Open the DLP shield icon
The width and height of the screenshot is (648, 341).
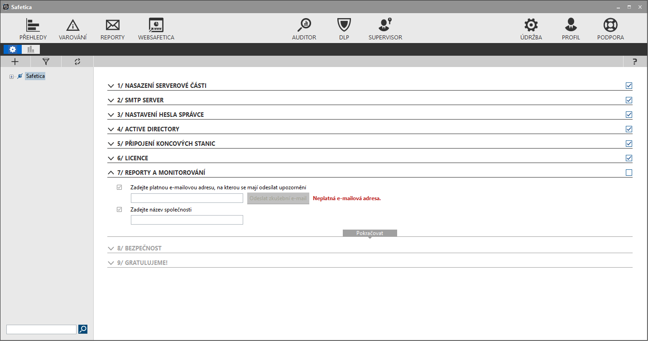[x=344, y=25]
